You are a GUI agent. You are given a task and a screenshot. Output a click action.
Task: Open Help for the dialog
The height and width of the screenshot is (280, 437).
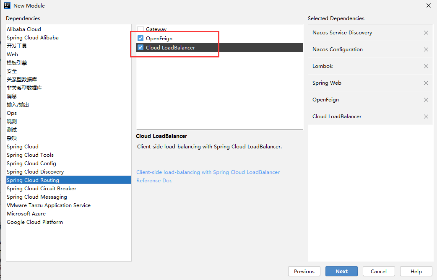click(x=416, y=271)
